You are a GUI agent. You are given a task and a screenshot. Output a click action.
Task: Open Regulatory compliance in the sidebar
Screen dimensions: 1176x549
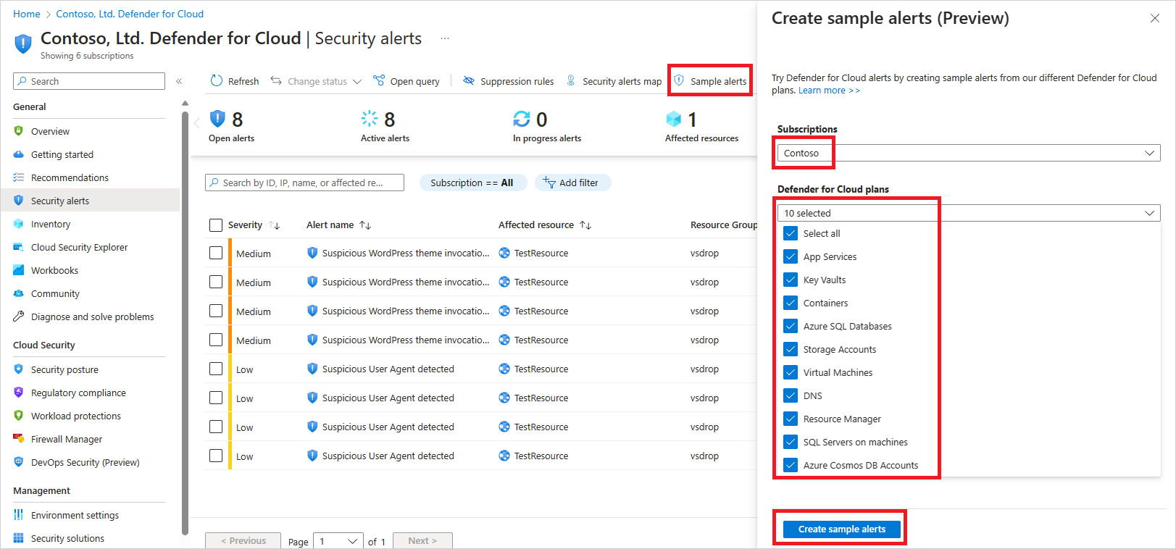tap(78, 393)
